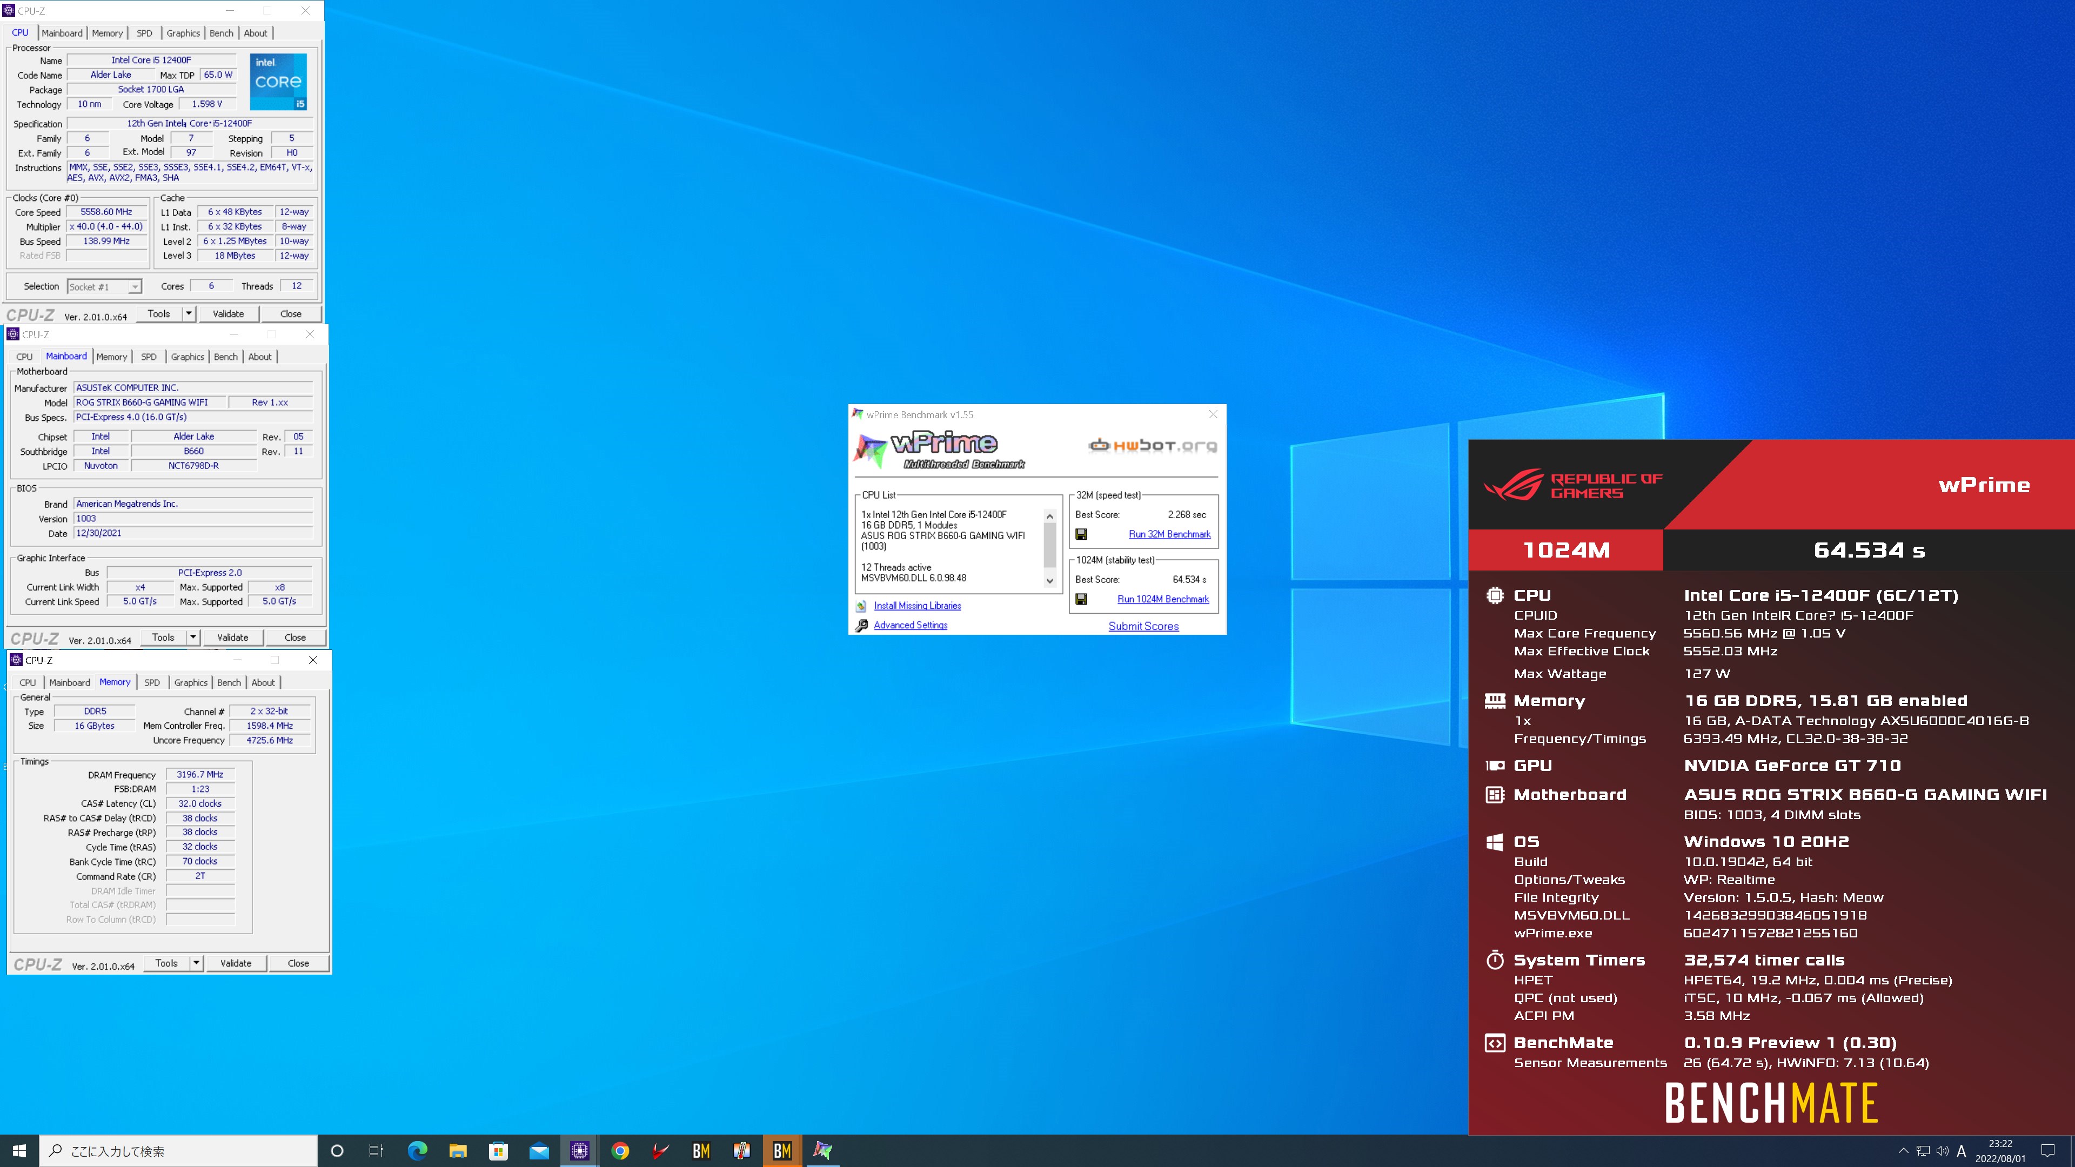Screen dimensions: 2075x1167
Task: Click the hwbot.org logo in wPrime
Action: (1152, 445)
